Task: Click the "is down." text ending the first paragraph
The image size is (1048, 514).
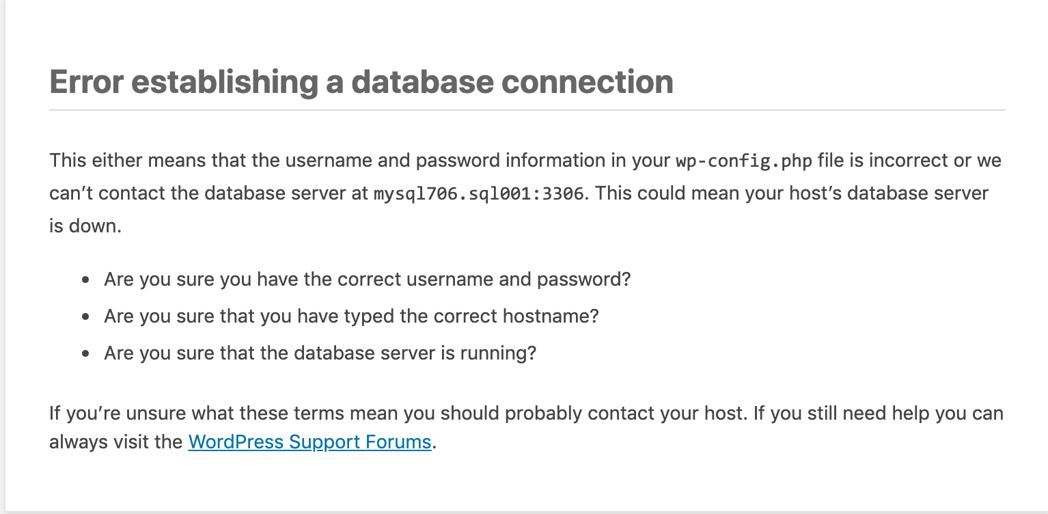Action: coord(85,226)
